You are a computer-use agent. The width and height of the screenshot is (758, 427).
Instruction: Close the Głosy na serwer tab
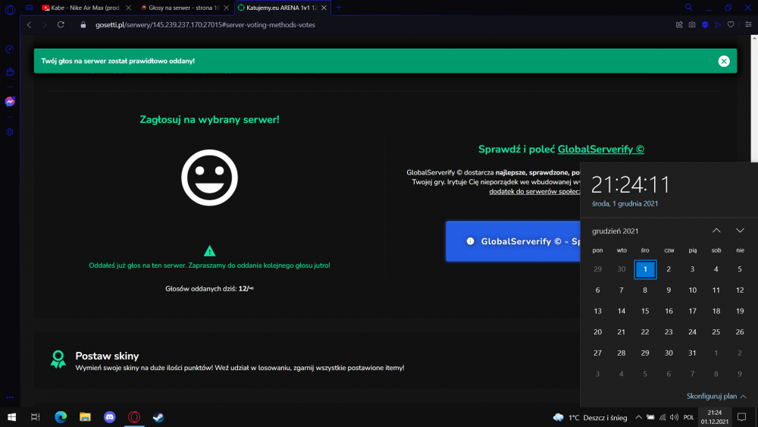click(226, 8)
